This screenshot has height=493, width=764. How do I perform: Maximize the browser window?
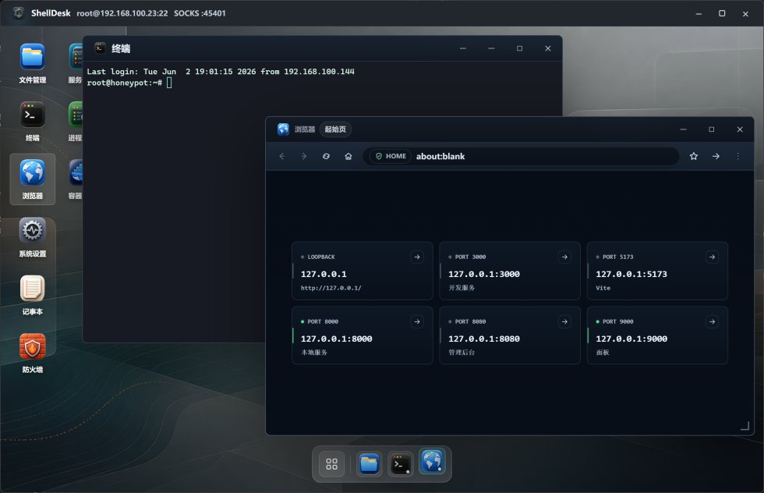tap(711, 129)
